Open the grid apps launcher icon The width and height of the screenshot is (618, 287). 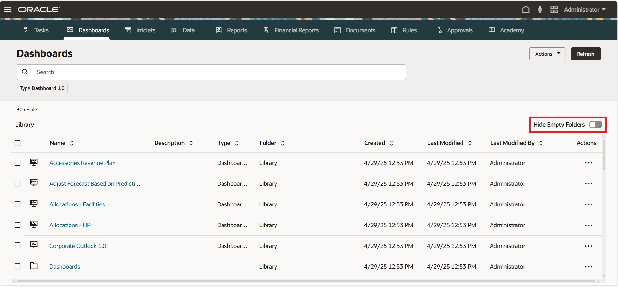[x=554, y=9]
